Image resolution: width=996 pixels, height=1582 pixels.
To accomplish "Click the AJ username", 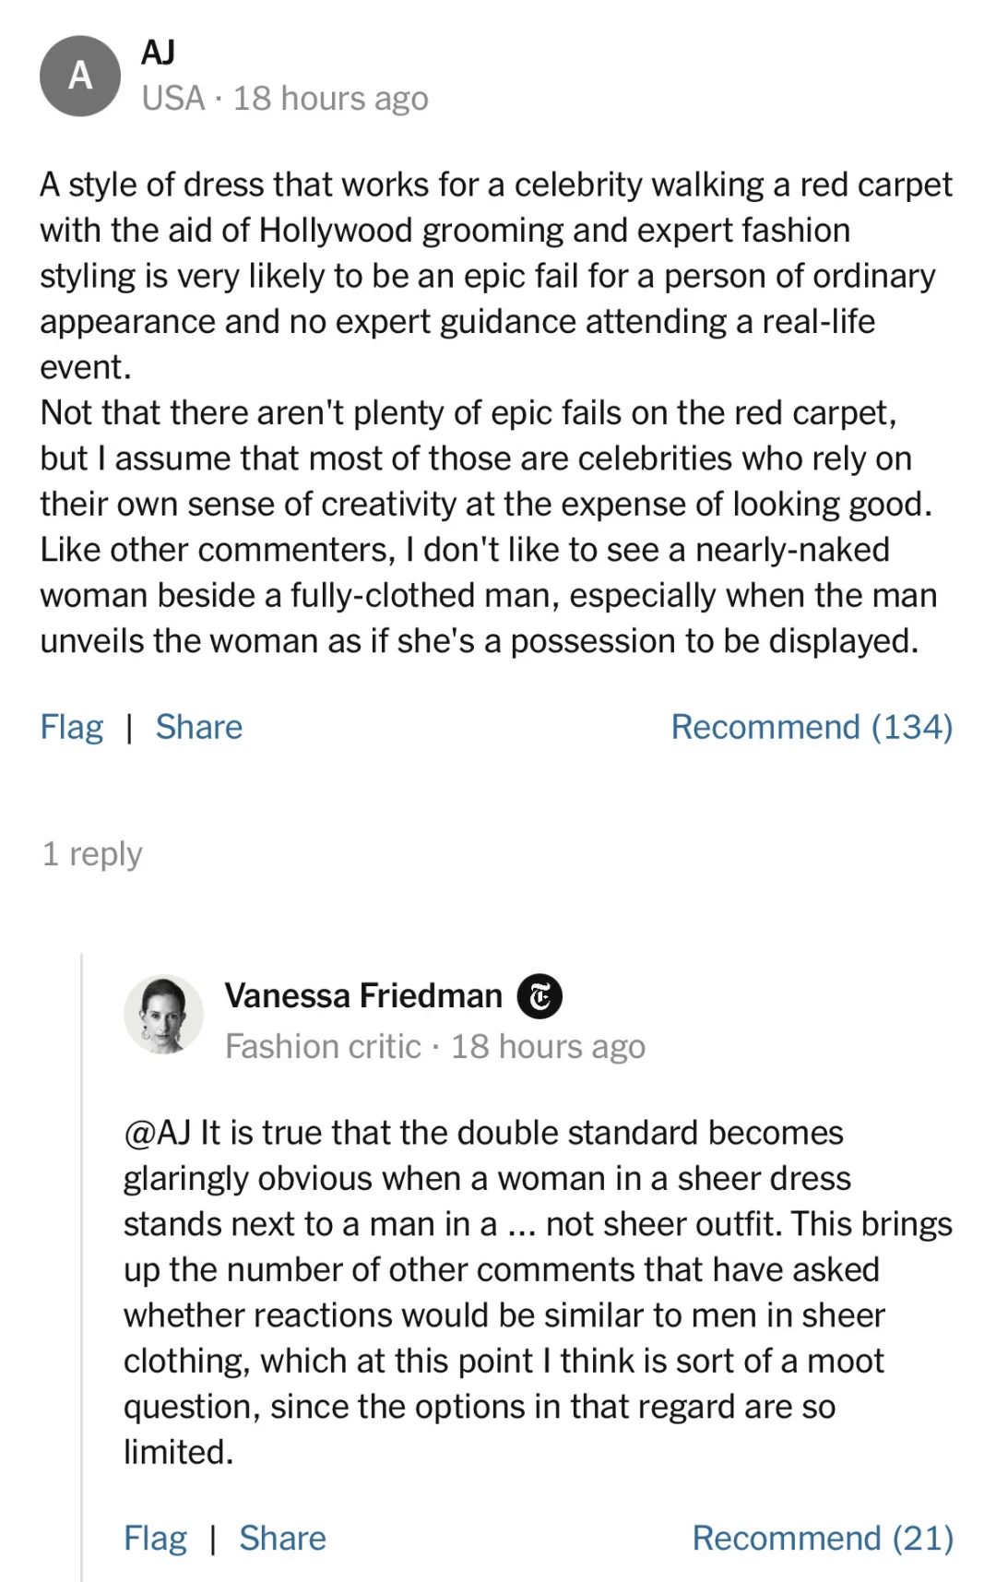I will click(158, 53).
